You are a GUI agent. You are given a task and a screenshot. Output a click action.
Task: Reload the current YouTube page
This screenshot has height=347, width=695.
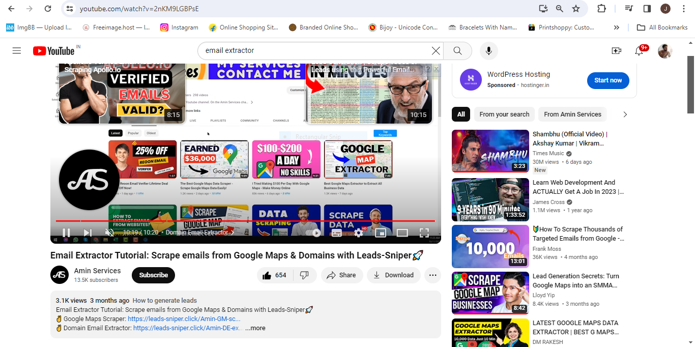coord(47,9)
